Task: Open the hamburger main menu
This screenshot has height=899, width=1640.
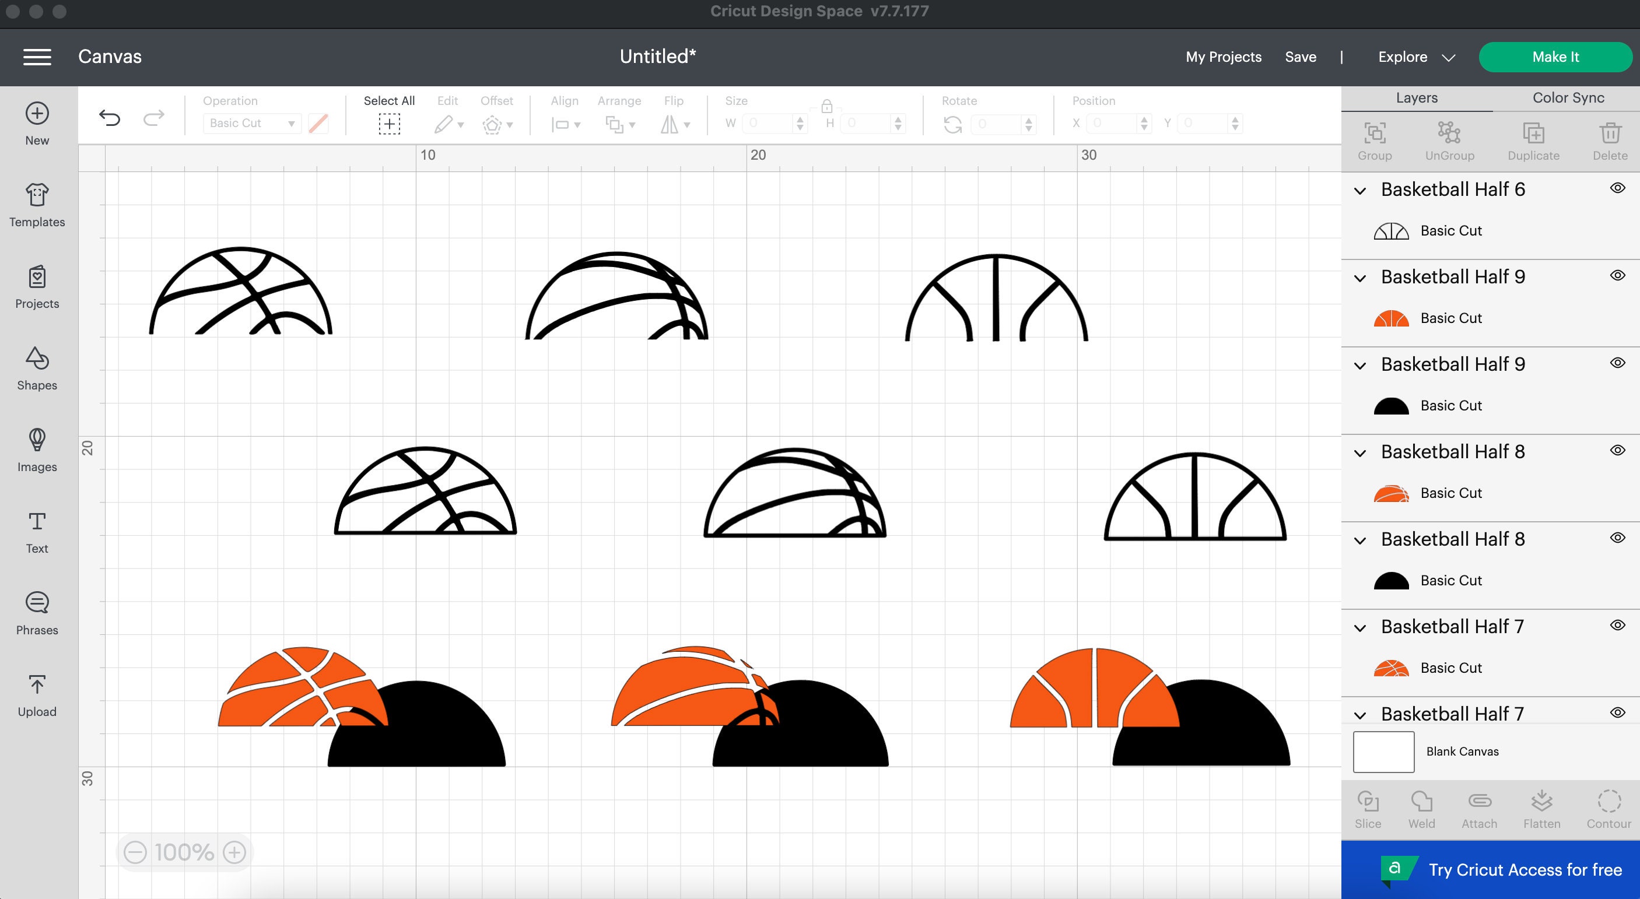Action: (37, 57)
